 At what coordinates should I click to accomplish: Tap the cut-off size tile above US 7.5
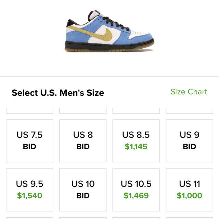[29, 111]
